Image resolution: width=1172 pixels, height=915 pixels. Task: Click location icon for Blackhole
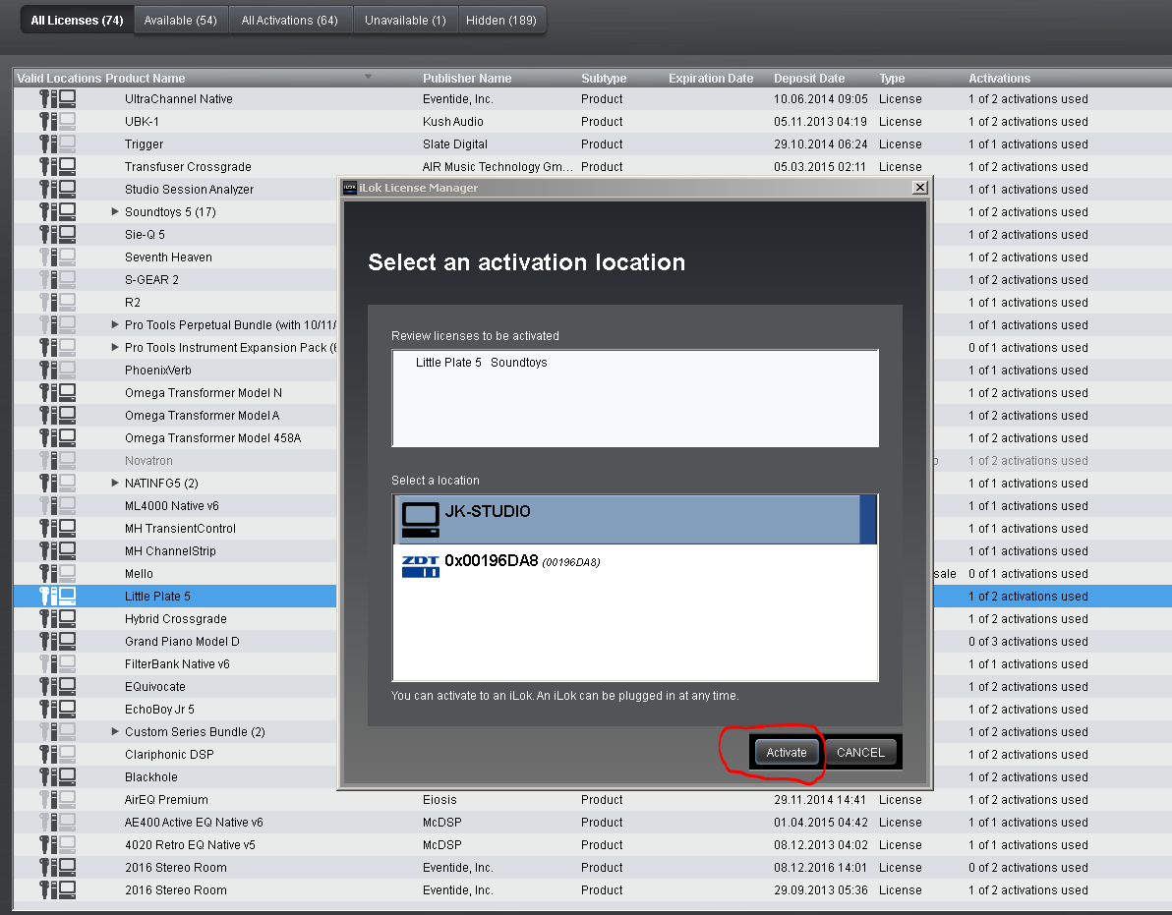[x=58, y=776]
